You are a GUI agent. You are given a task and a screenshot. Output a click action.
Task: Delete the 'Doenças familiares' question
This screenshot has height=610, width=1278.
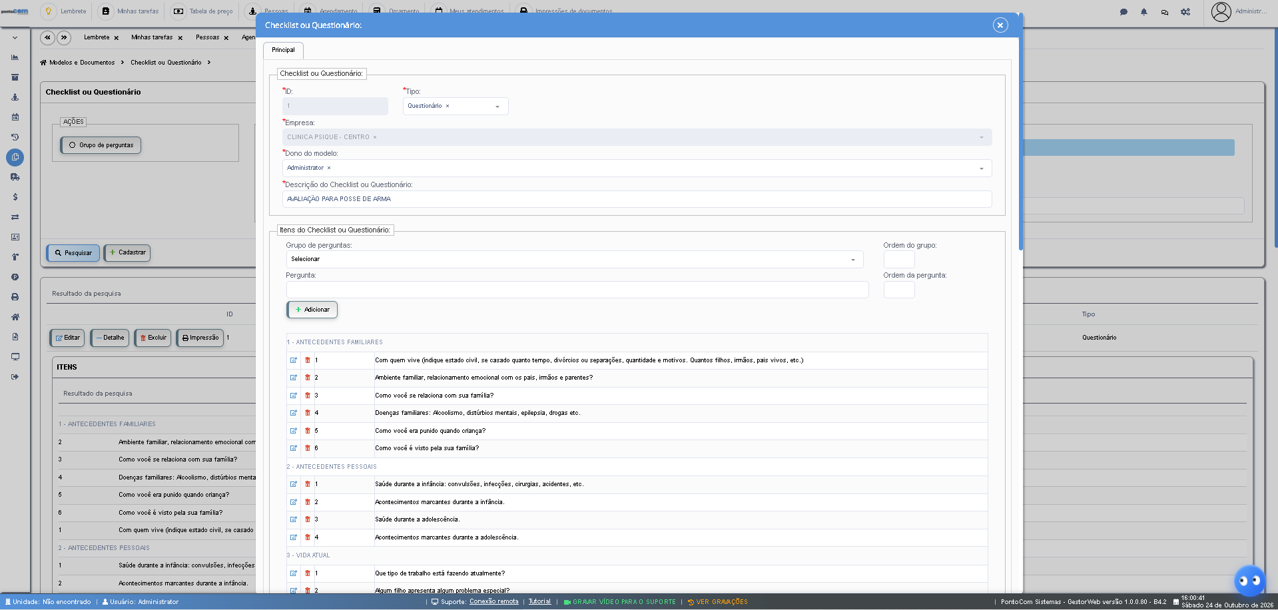coord(308,413)
